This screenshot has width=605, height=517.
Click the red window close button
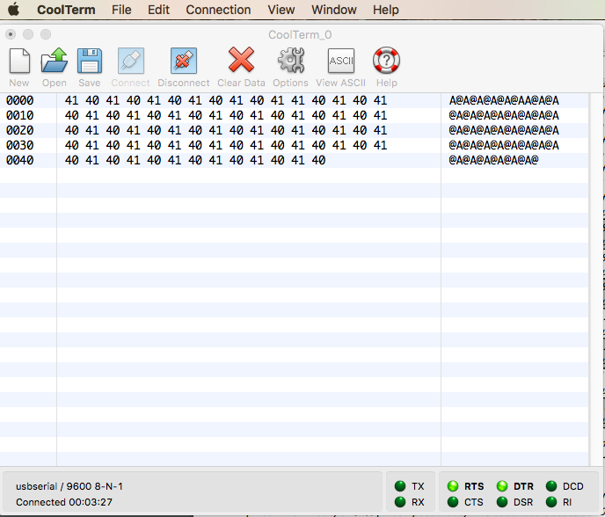point(11,34)
